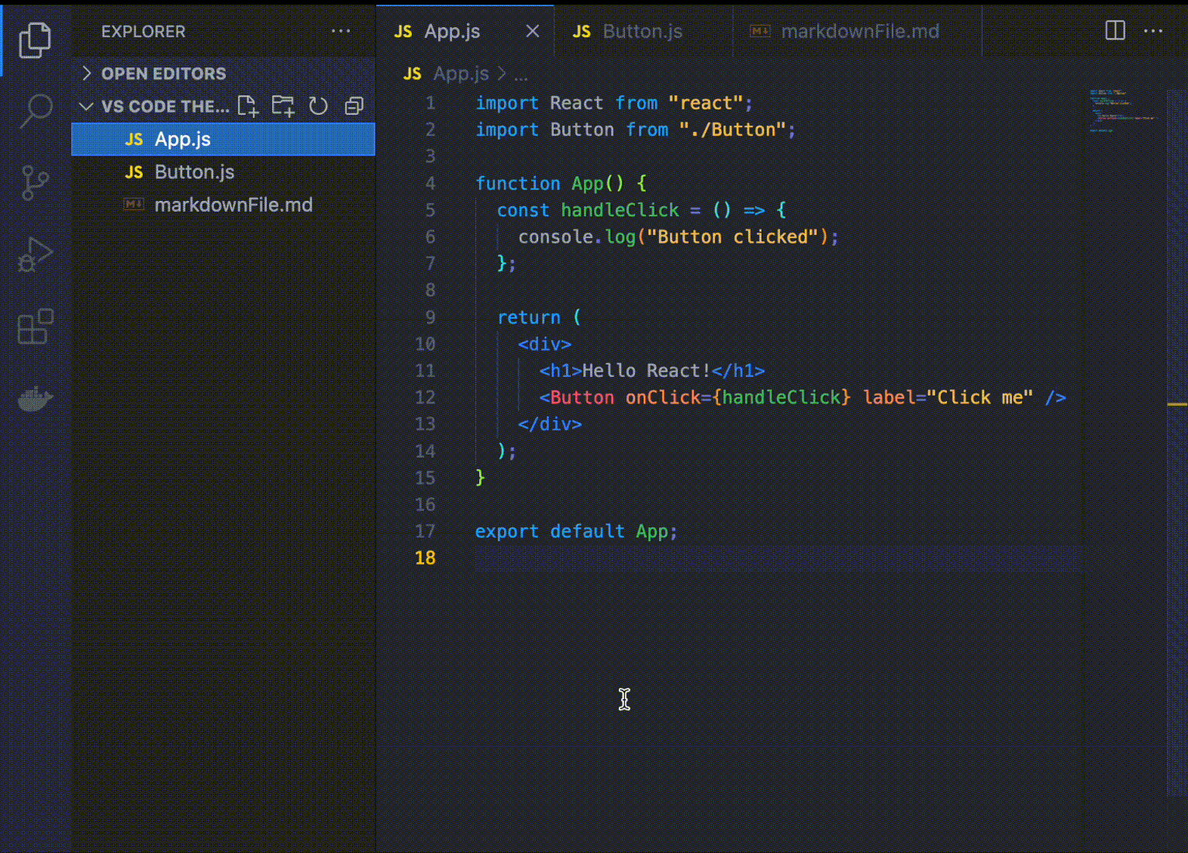Collapse all folders in explorer
The height and width of the screenshot is (853, 1188).
click(x=354, y=106)
